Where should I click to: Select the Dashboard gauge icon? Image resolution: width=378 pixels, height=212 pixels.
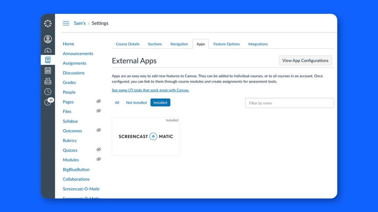[x=48, y=50]
